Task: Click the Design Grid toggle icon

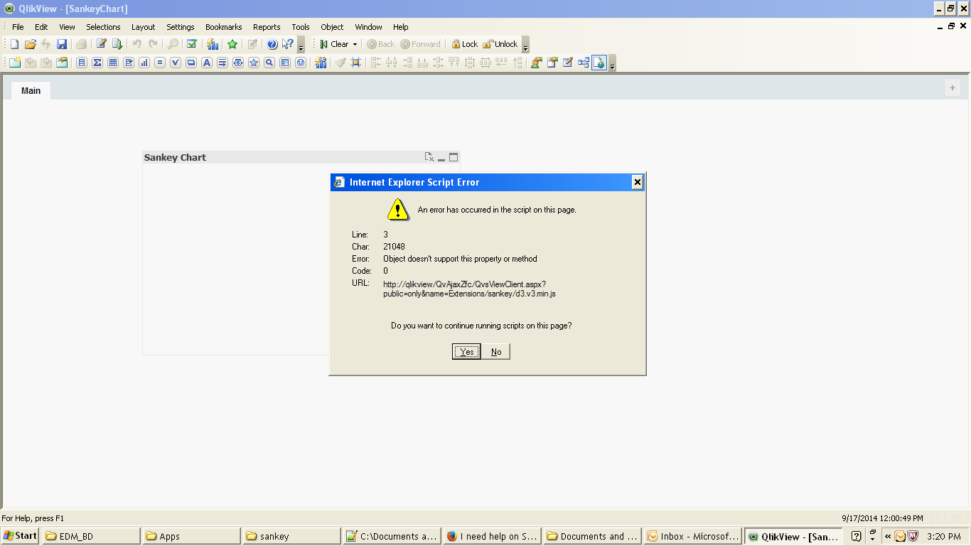Action: (x=356, y=63)
